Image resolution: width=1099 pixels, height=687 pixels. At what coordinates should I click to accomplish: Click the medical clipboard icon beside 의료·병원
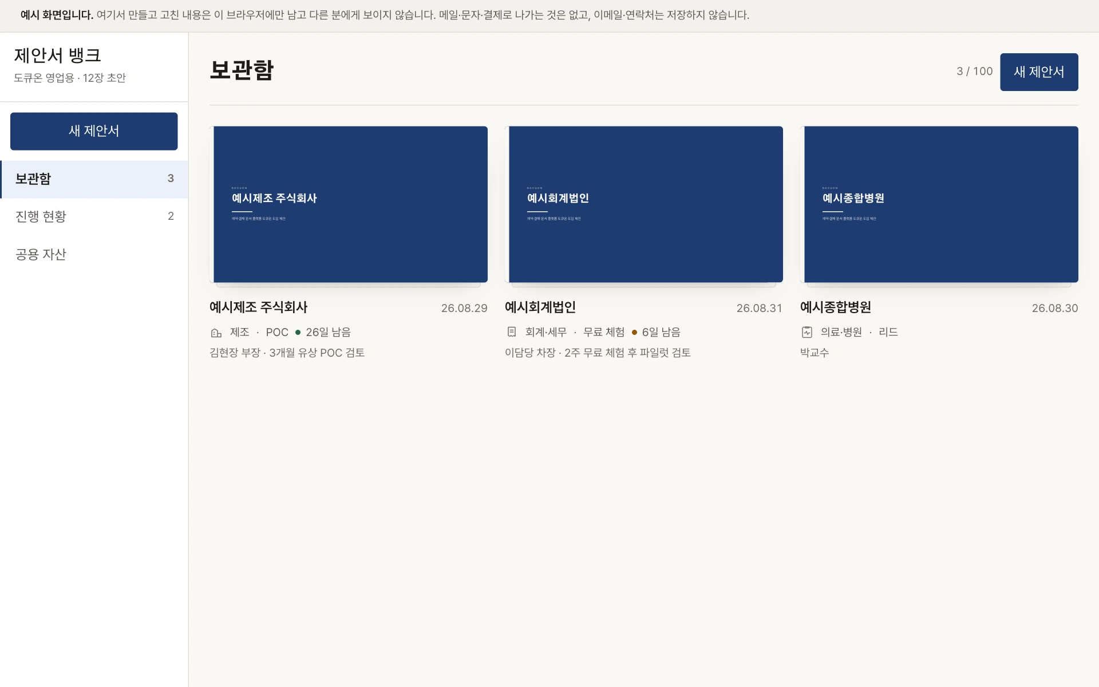tap(807, 332)
